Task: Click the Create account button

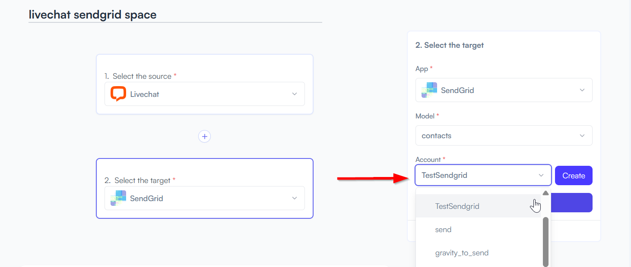Action: (574, 176)
